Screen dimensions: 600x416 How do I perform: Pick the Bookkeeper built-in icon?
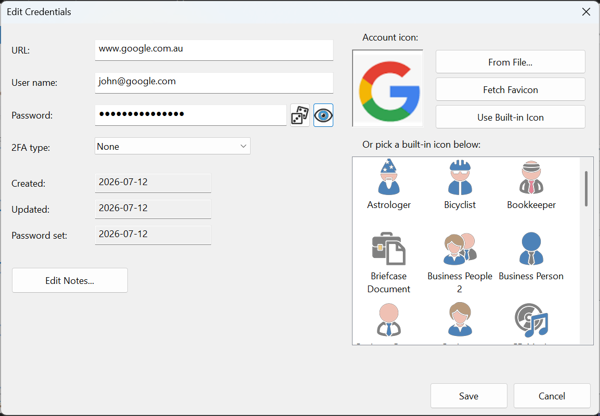pyautogui.click(x=531, y=177)
